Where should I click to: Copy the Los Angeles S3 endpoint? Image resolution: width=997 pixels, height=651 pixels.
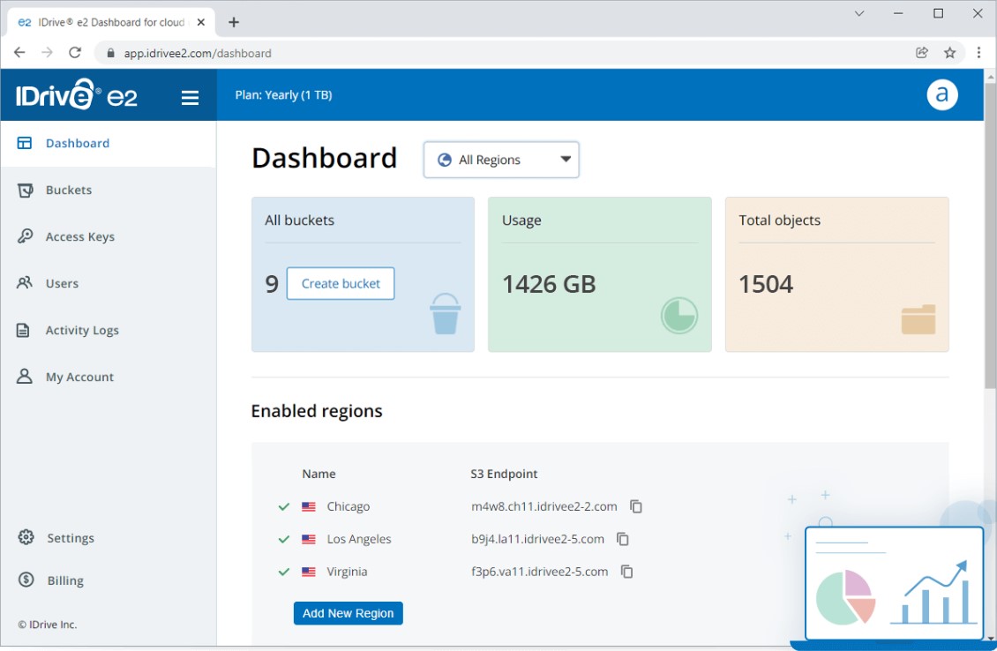point(623,539)
